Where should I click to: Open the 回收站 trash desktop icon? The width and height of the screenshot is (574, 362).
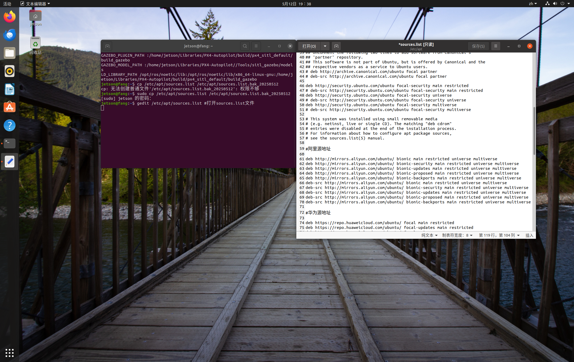coord(35,46)
